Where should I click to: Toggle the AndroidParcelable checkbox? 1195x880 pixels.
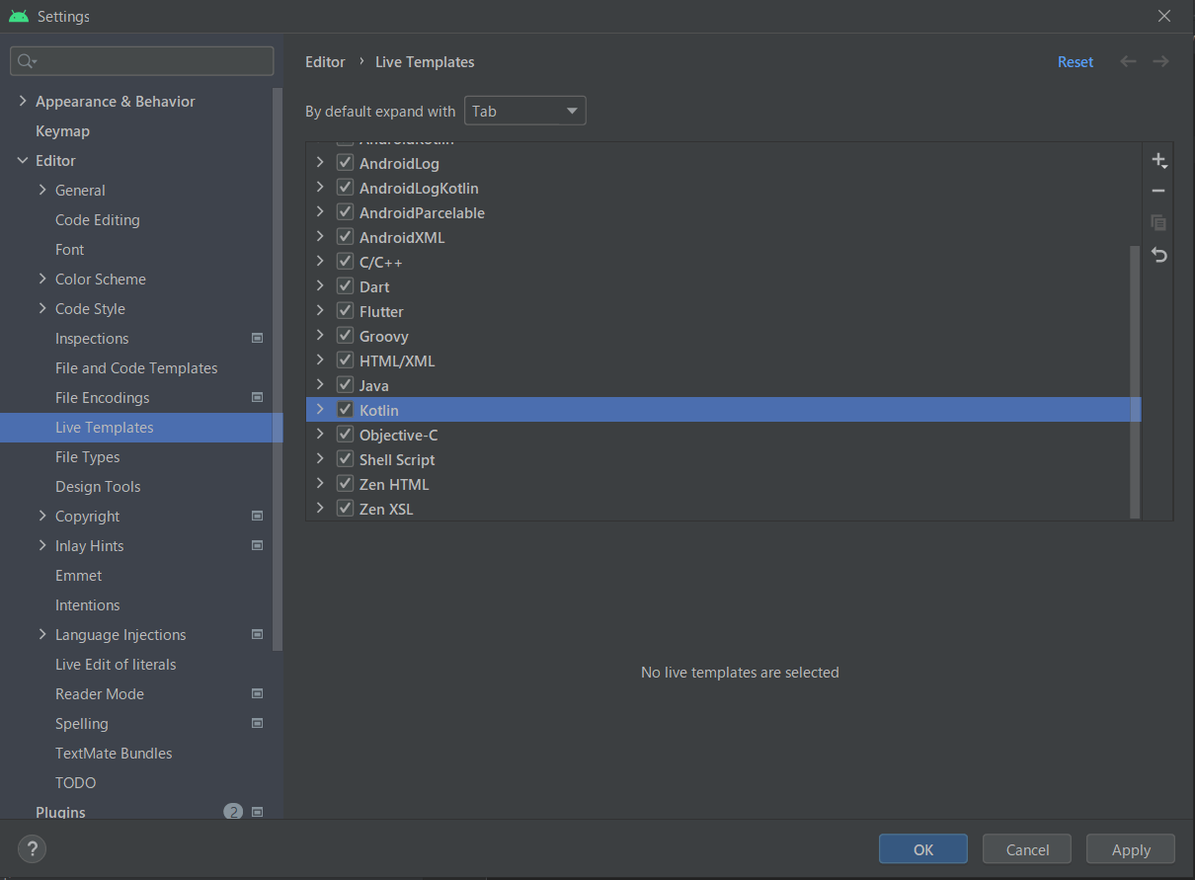[345, 211]
